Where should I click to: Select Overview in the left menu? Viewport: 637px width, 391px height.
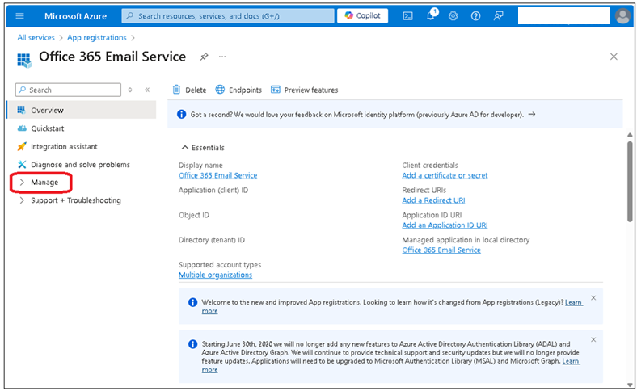point(82,110)
